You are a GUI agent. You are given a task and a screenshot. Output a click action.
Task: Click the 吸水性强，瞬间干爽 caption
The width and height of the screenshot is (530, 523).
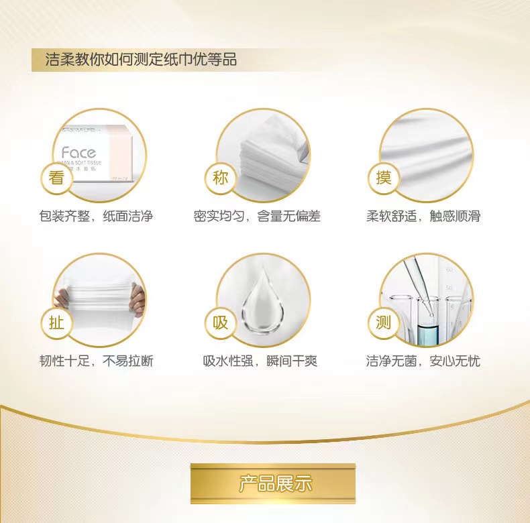click(260, 361)
